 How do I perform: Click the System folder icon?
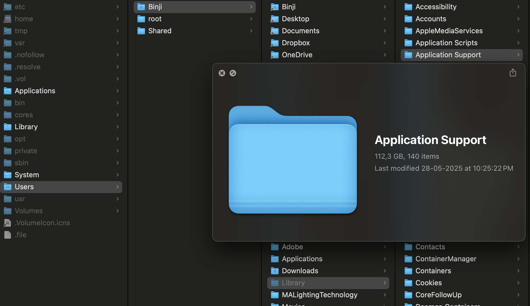pyautogui.click(x=8, y=175)
